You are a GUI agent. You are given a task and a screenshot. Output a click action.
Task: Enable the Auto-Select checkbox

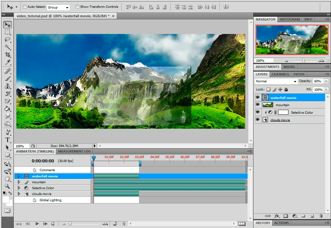tap(25, 7)
